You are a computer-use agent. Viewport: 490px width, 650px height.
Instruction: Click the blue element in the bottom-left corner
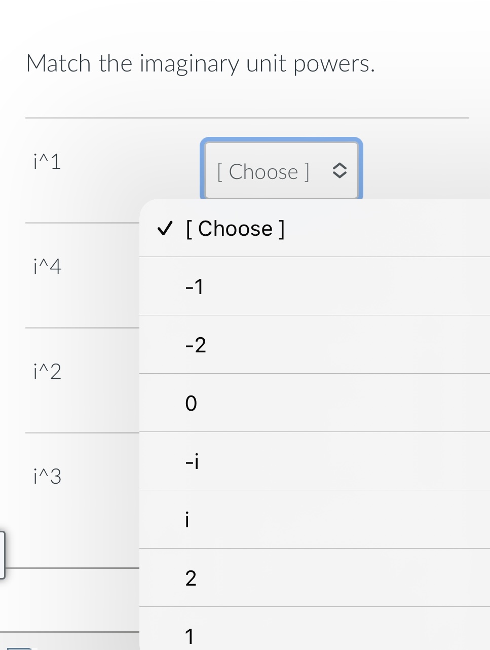point(19,648)
